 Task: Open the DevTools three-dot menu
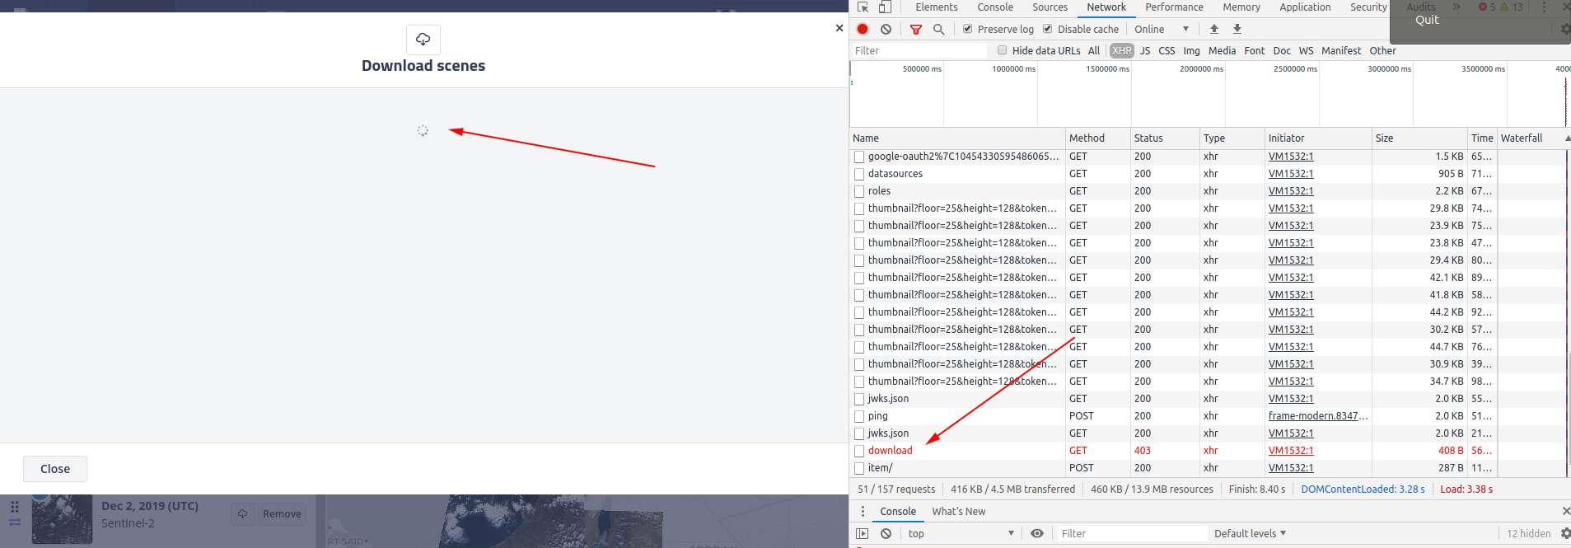(x=1544, y=7)
